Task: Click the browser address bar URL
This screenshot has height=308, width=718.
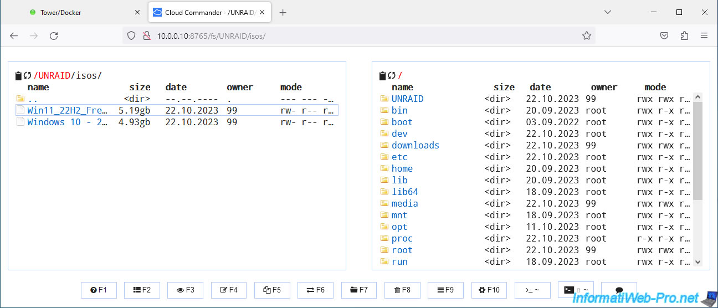Action: [211, 35]
